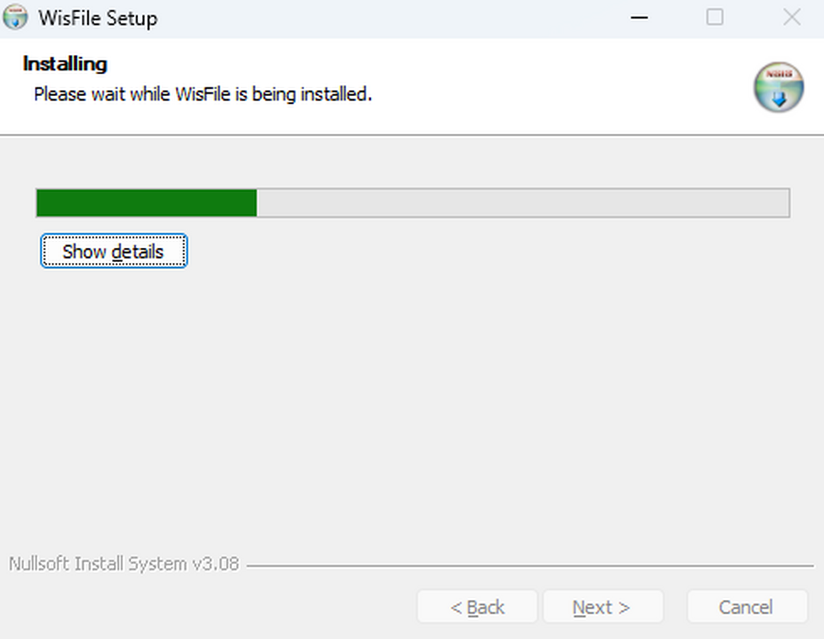Click the blank footer area left of Back
The width and height of the screenshot is (824, 639).
pyautogui.click(x=206, y=607)
